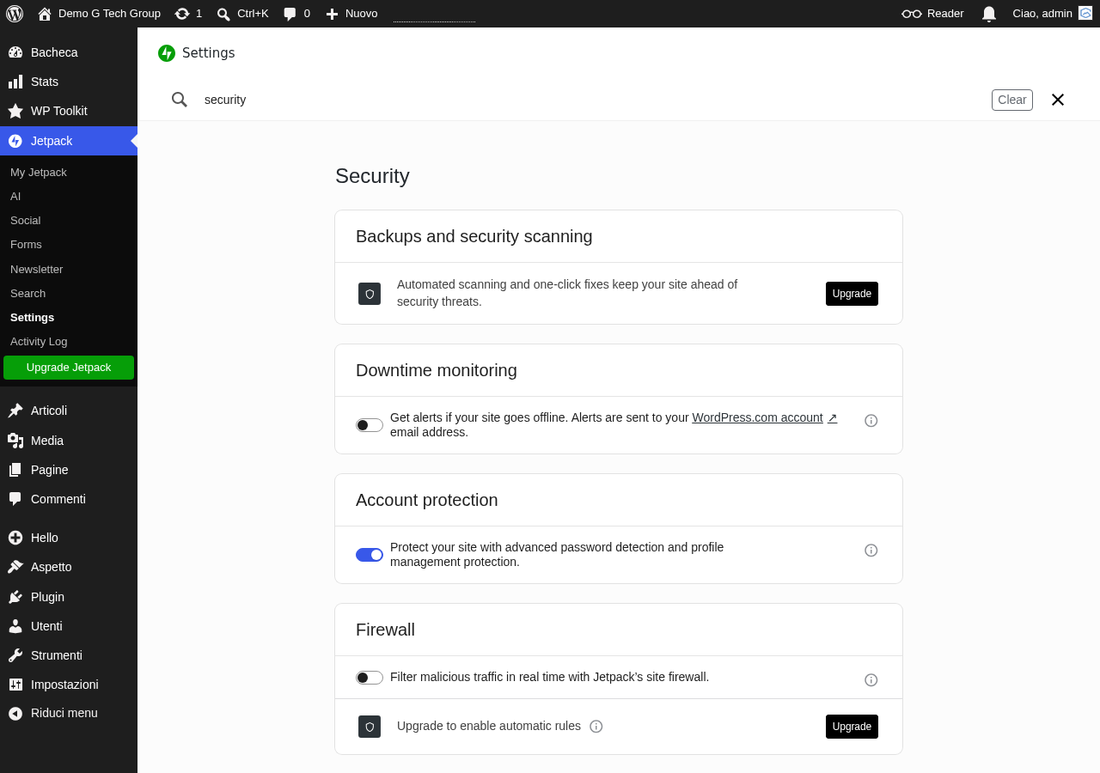Click the updates icon showing 1
The height and width of the screenshot is (773, 1100).
(x=188, y=14)
